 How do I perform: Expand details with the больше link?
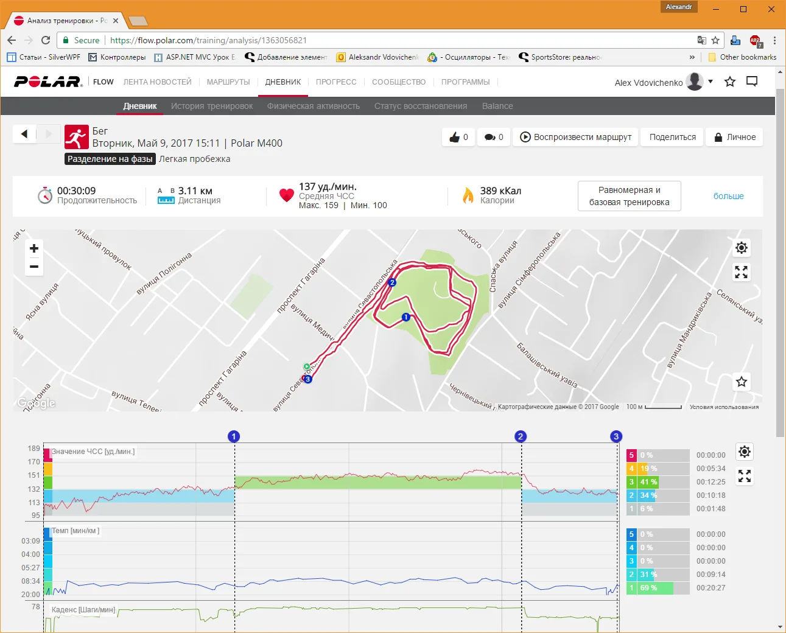728,196
